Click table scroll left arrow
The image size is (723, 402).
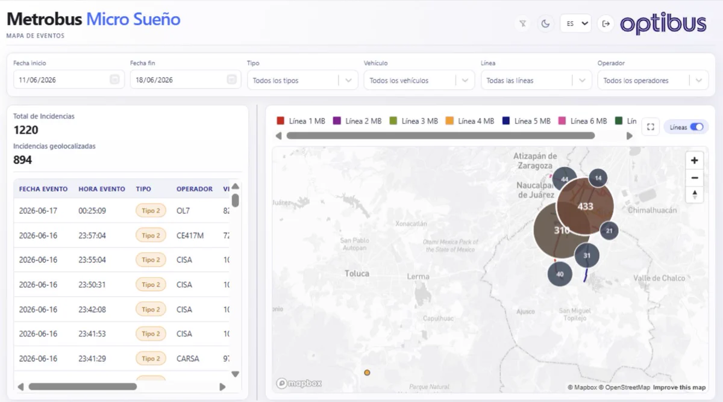pos(20,386)
